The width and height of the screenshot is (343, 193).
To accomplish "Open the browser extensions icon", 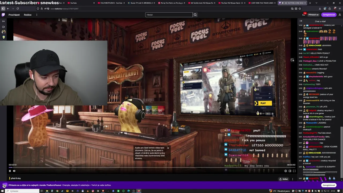I will (330, 9).
